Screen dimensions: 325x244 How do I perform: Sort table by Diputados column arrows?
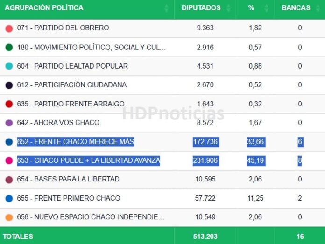click(228, 8)
